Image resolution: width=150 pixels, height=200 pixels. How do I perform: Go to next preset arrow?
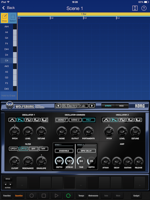pos(92,106)
